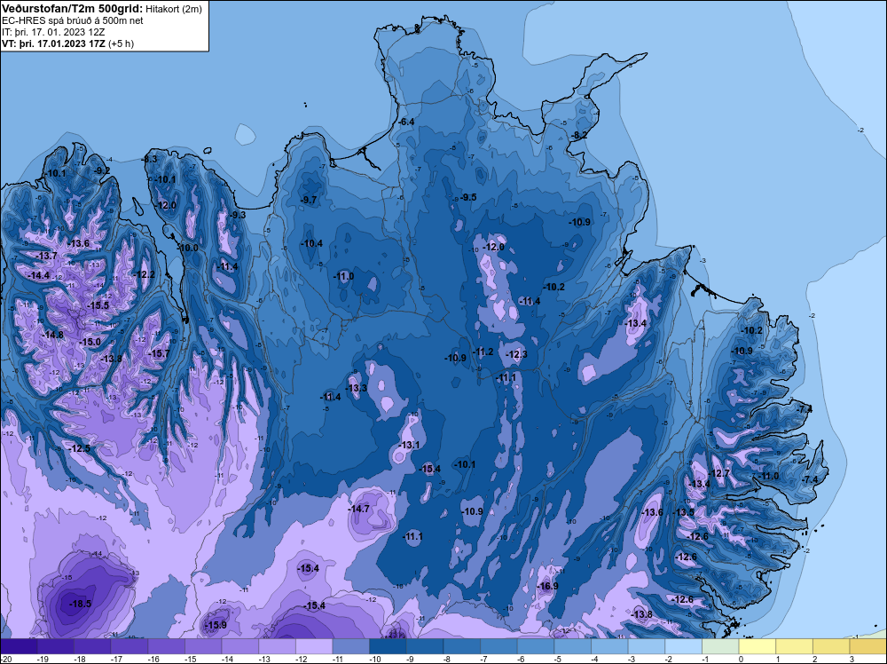
Task: Pick the orange-tan legend swatch labeled 3
Action: (x=867, y=646)
